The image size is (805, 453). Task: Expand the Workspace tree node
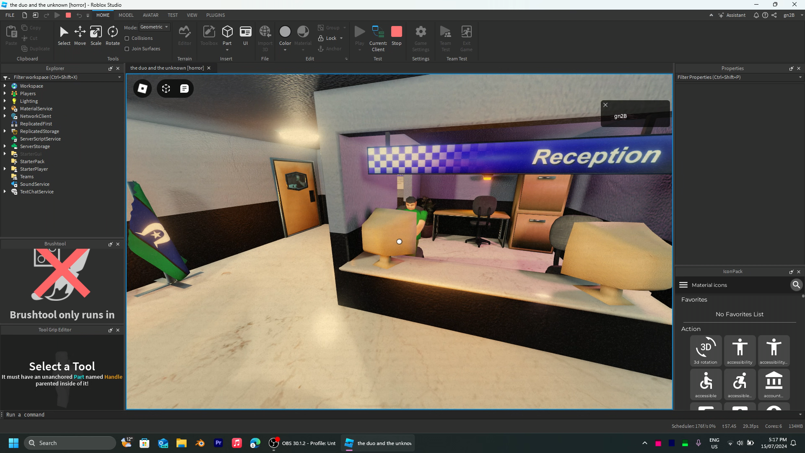click(5, 86)
